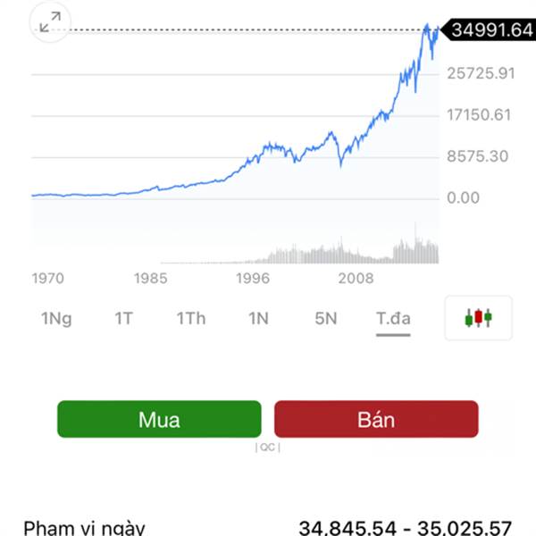Image resolution: width=536 pixels, height=536 pixels.
Task: Select the T.đa maximum range tab
Action: pyautogui.click(x=393, y=319)
